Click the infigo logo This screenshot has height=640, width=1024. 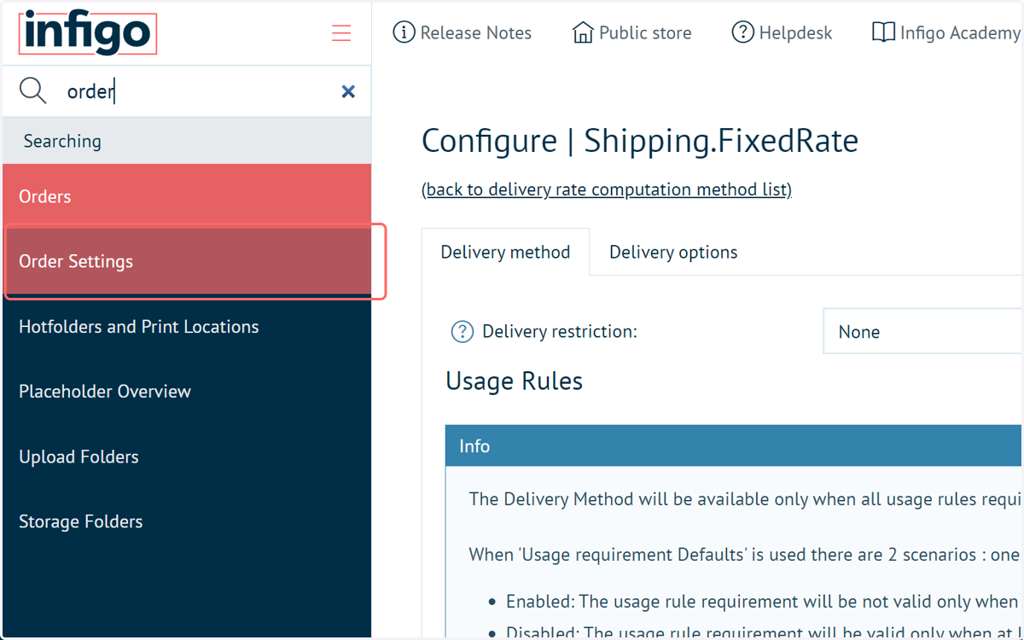(x=87, y=33)
